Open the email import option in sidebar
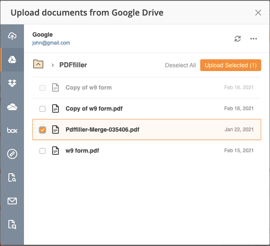Image resolution: width=270 pixels, height=246 pixels. click(12, 201)
